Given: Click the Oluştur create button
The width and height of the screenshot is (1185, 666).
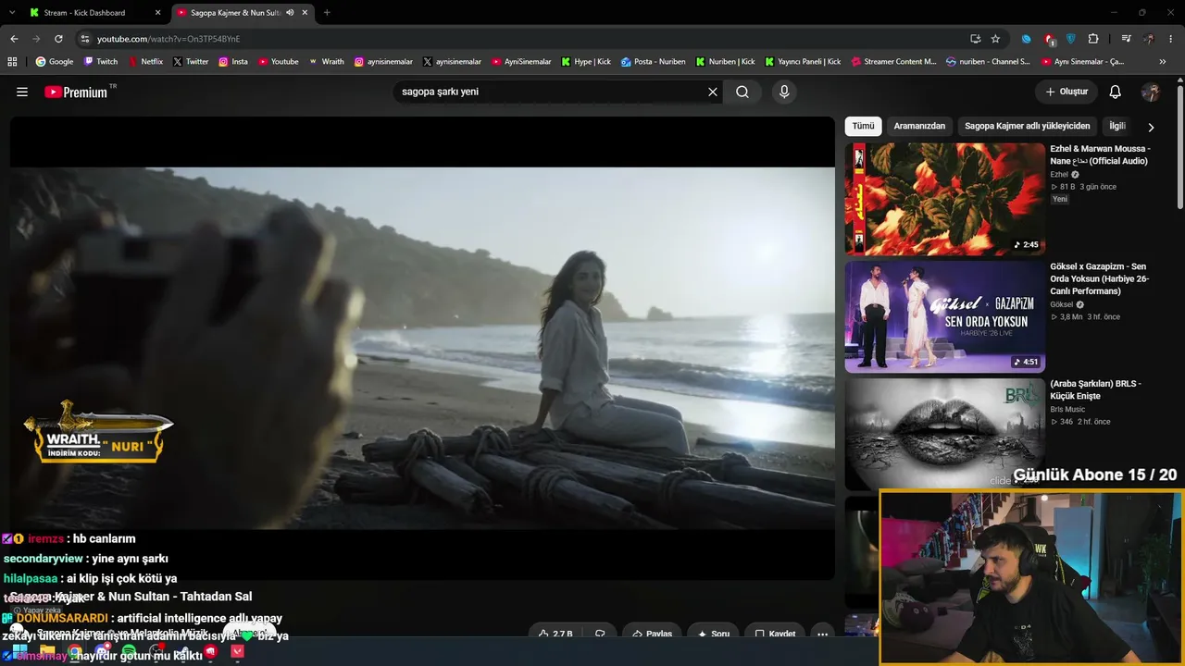Looking at the screenshot, I should 1066,92.
